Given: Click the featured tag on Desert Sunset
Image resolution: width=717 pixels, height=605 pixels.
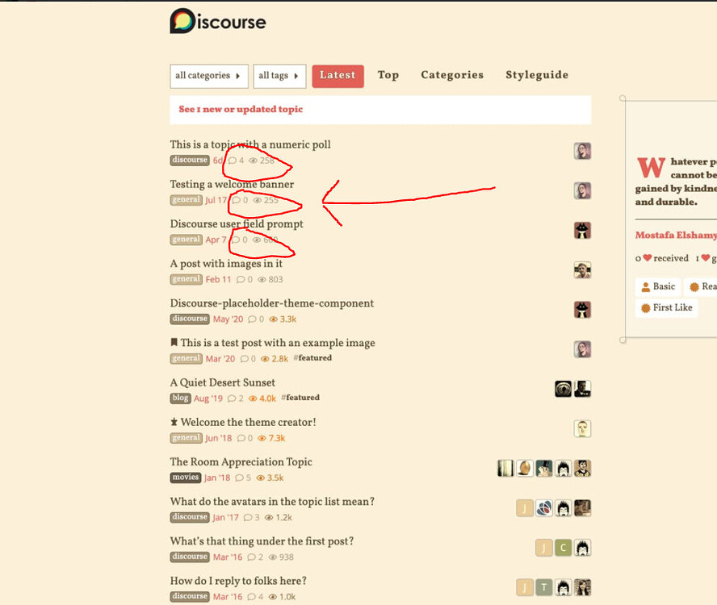Looking at the screenshot, I should [301, 398].
